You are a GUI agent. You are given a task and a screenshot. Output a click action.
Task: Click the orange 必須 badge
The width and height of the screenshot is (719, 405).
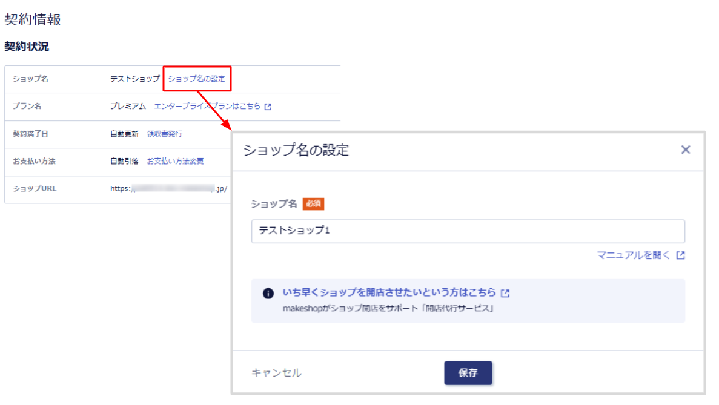click(x=313, y=204)
